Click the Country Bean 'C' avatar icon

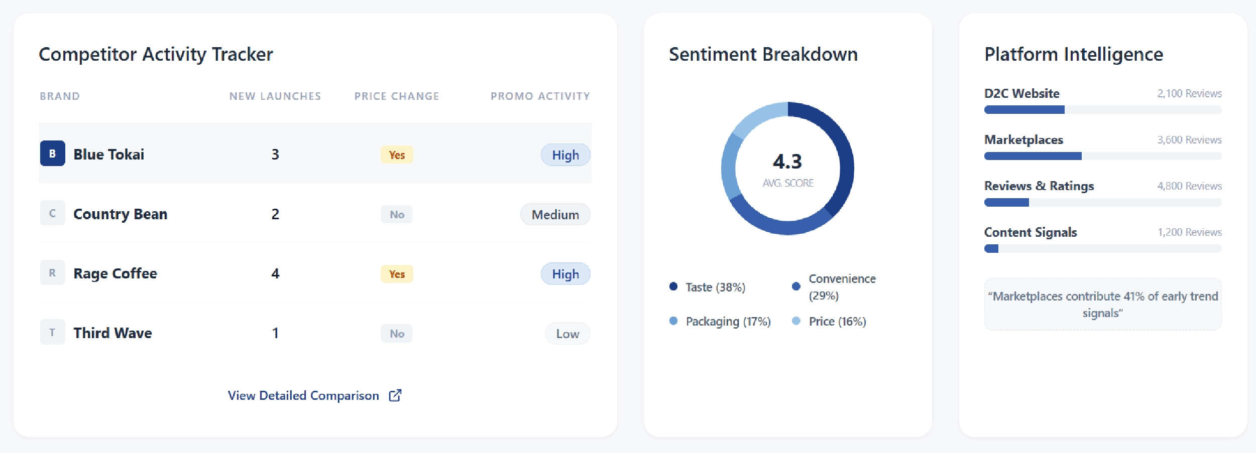tap(53, 213)
